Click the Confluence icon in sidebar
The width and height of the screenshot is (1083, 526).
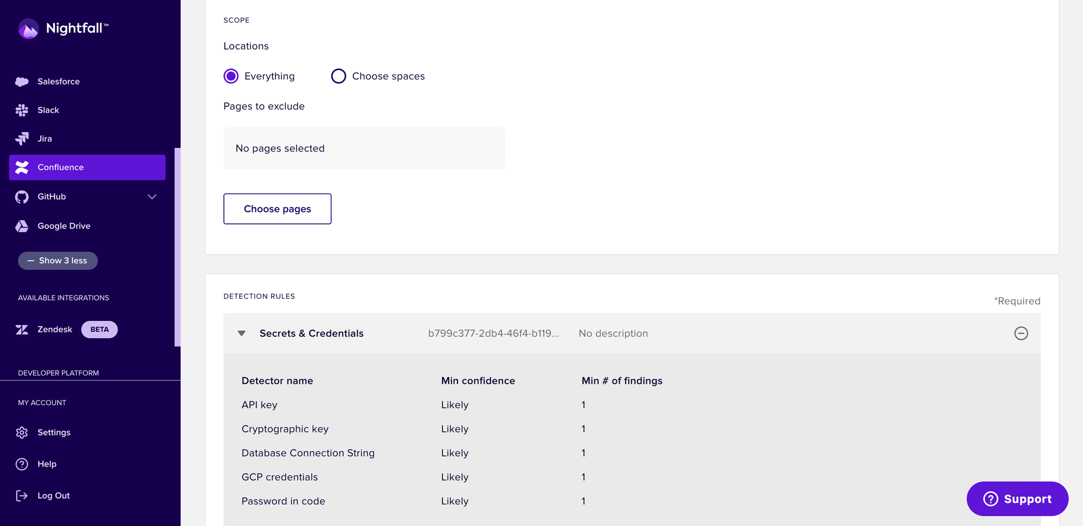(x=22, y=167)
